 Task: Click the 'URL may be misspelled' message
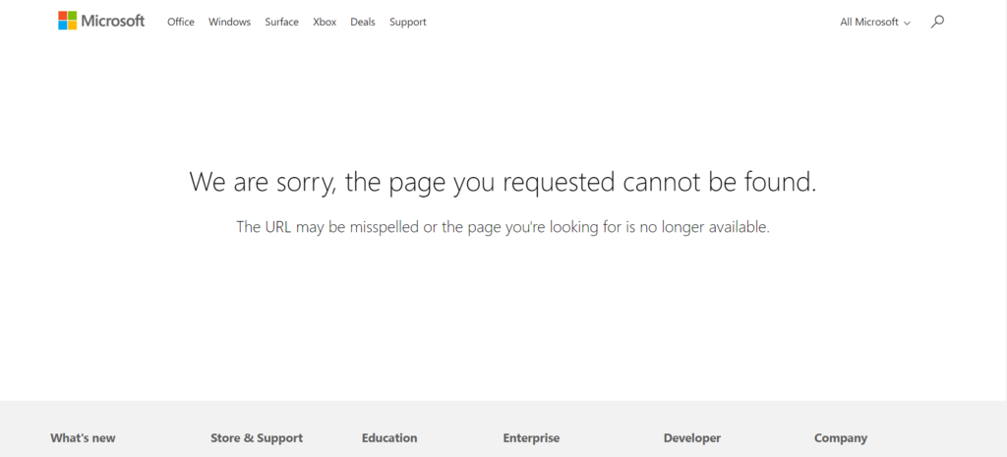tap(503, 227)
